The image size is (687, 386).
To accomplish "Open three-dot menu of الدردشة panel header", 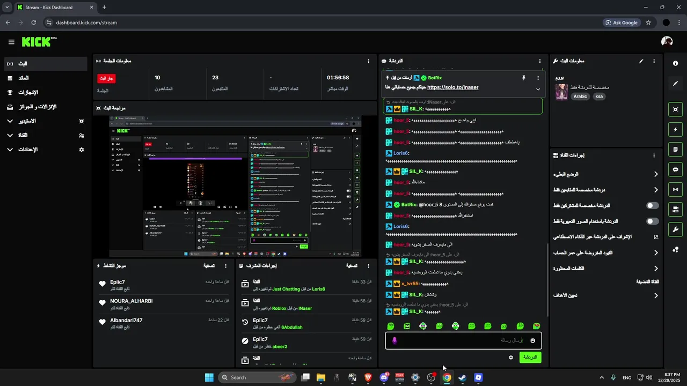I will [x=539, y=61].
